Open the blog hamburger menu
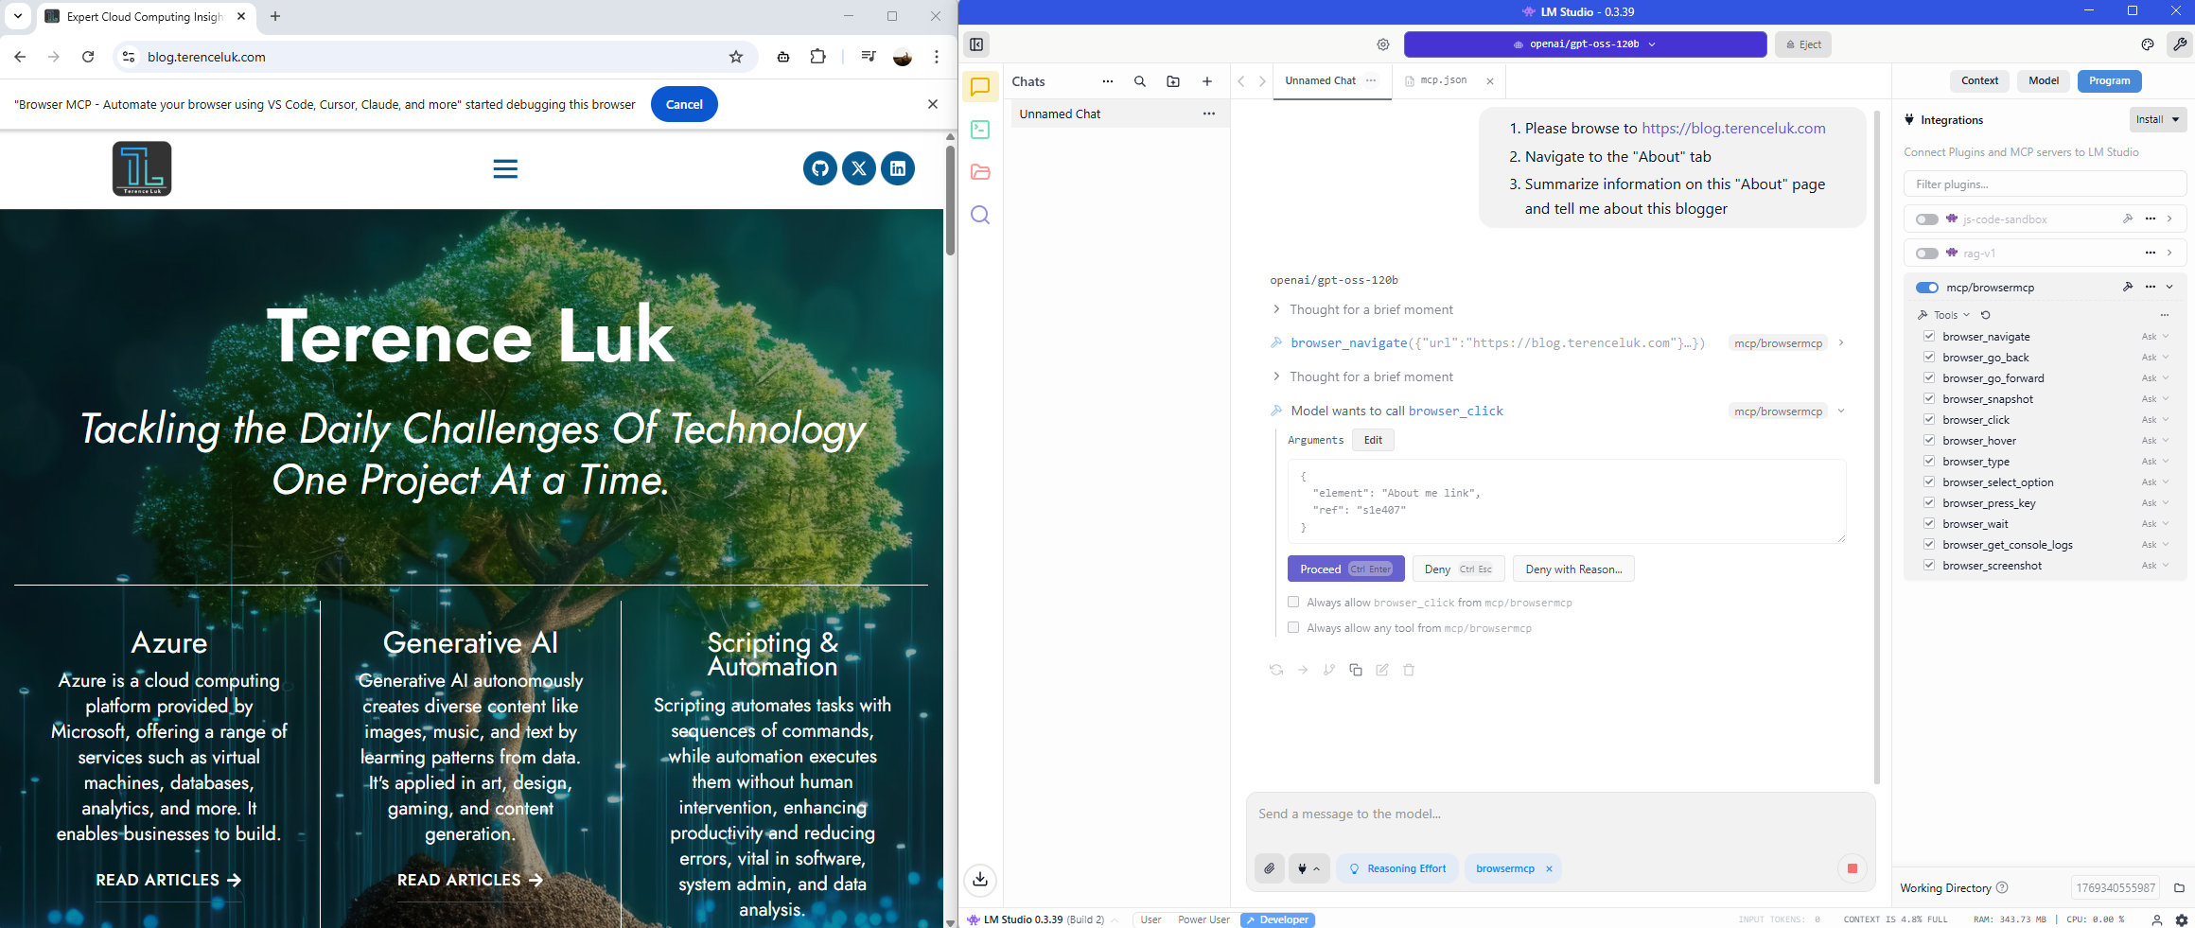 (x=505, y=169)
